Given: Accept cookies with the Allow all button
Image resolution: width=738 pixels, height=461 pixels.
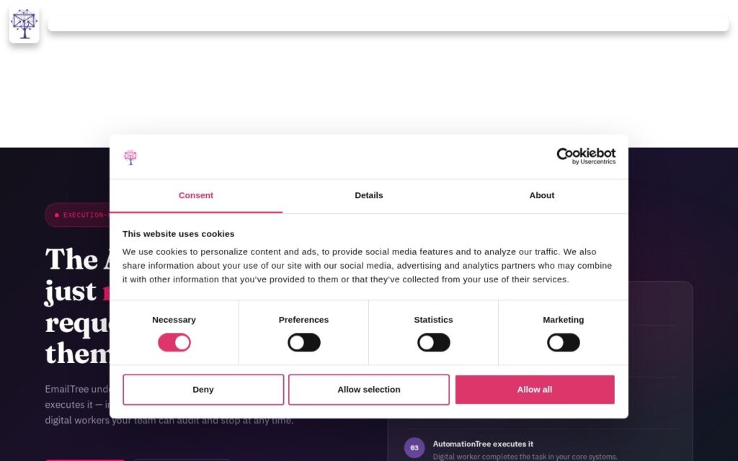Looking at the screenshot, I should 535,390.
